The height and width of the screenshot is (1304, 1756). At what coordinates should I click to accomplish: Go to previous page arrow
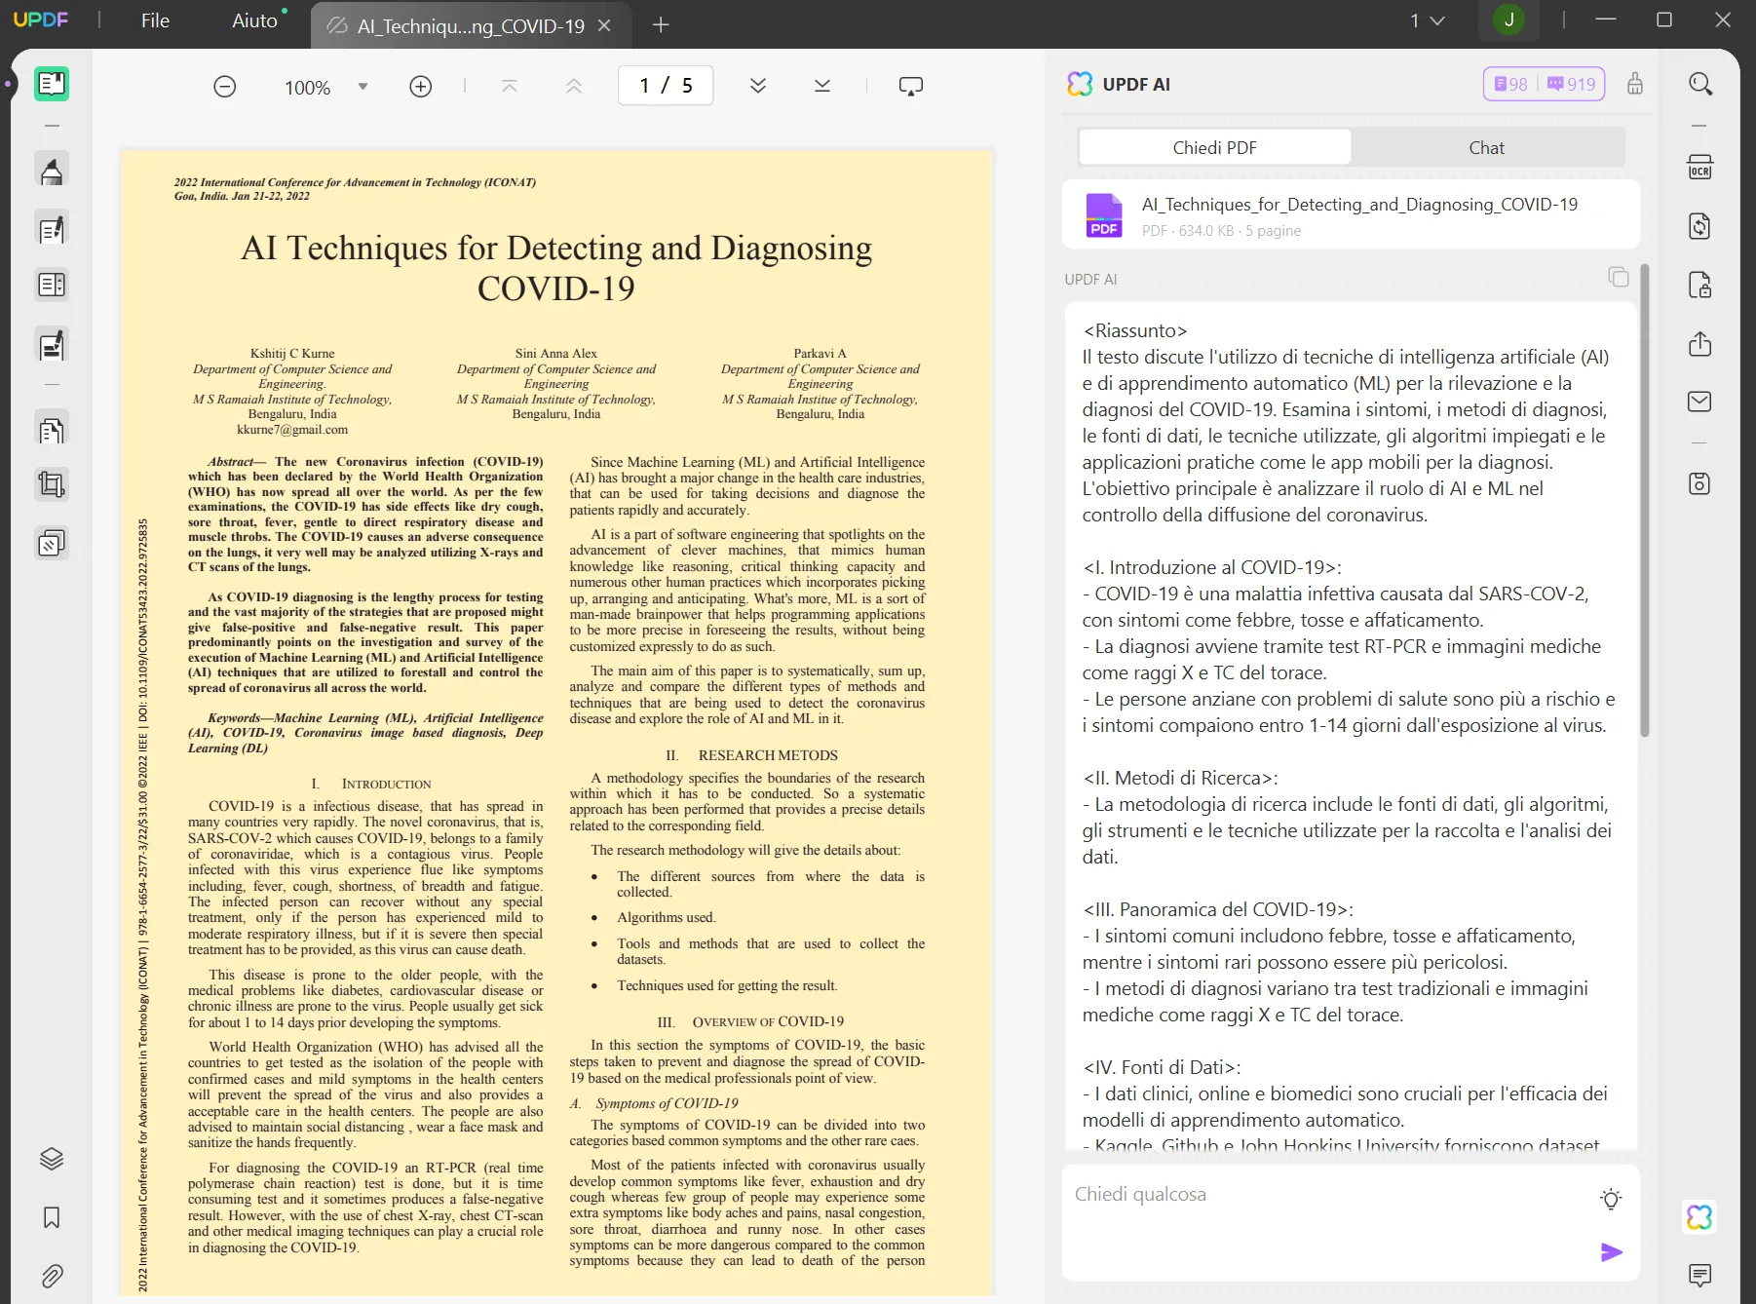(x=574, y=87)
